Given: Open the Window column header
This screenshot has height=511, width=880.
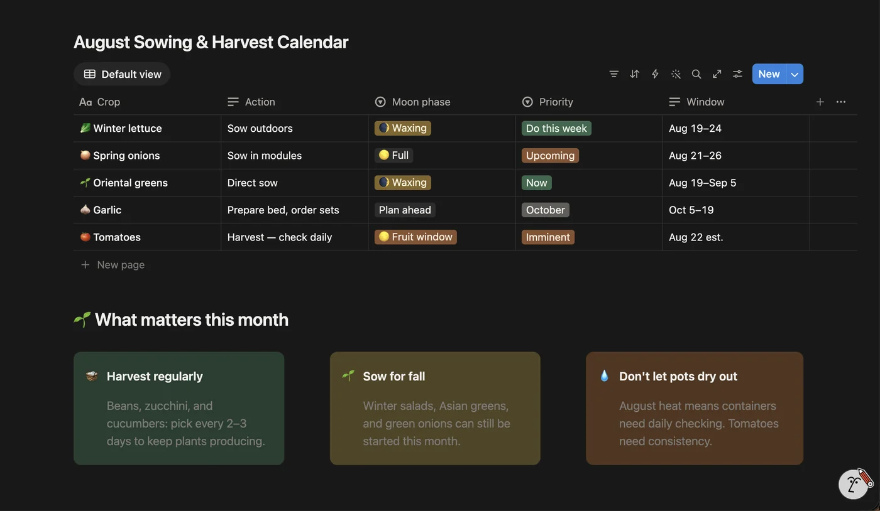Looking at the screenshot, I should pos(735,102).
